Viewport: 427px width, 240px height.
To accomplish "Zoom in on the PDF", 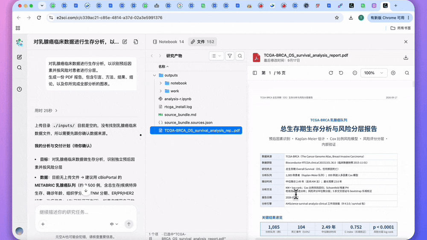I will 393,73.
